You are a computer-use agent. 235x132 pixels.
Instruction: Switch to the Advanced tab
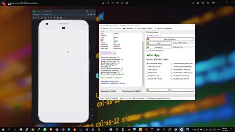[x=149, y=59]
